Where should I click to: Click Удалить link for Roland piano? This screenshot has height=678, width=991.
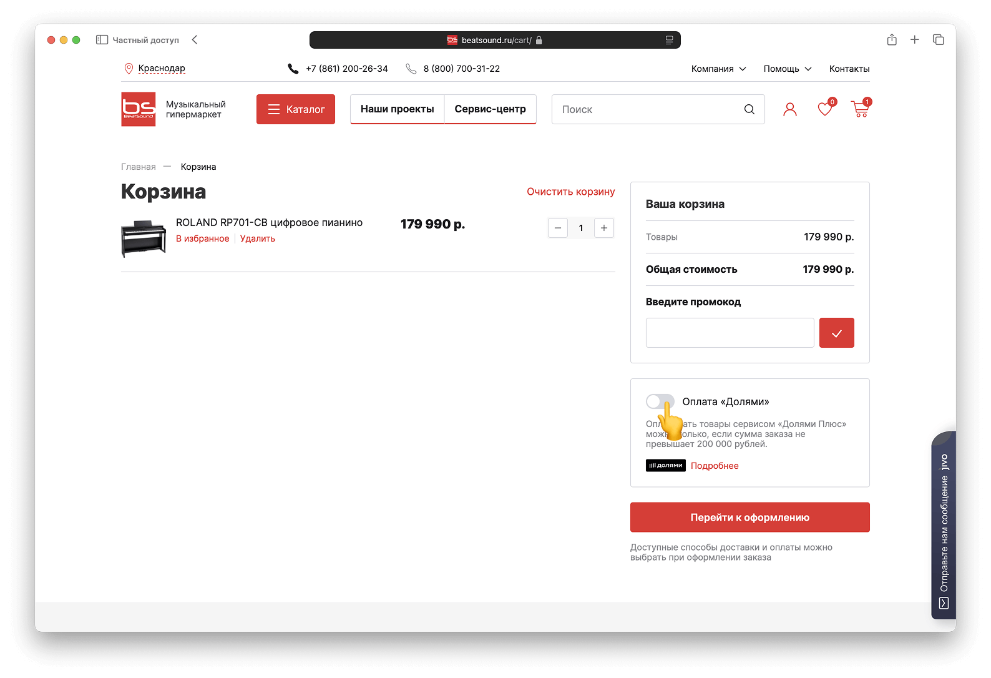coord(258,238)
